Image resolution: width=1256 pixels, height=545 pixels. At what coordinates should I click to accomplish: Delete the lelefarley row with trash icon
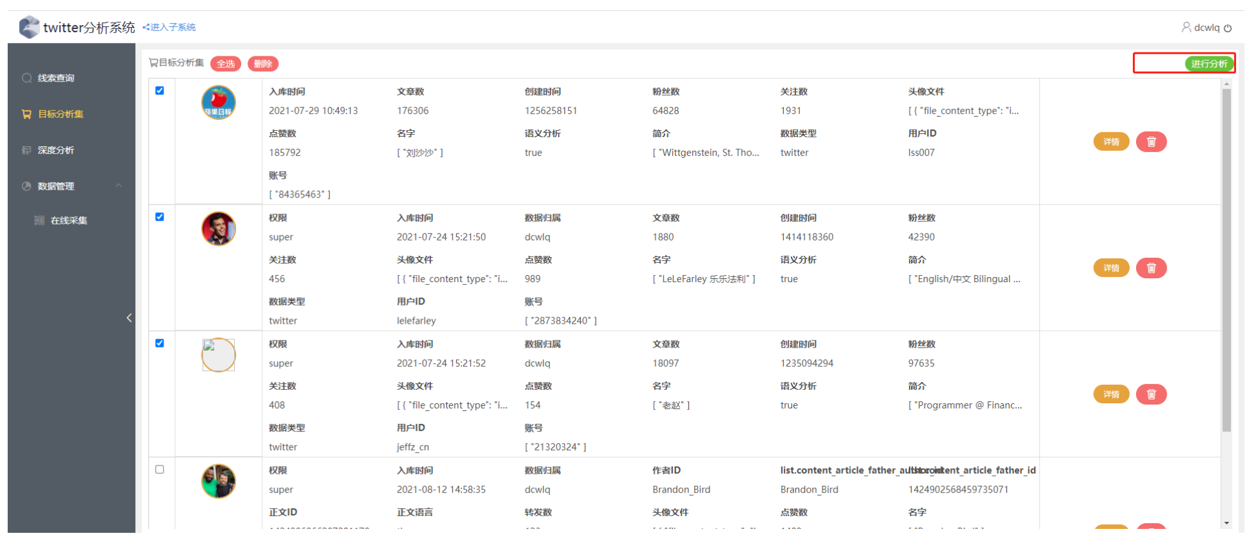1151,268
